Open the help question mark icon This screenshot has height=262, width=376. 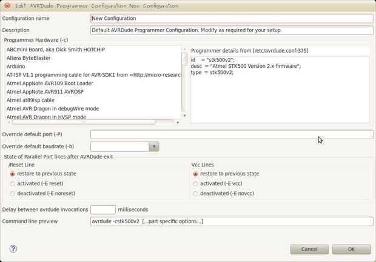click(x=13, y=249)
